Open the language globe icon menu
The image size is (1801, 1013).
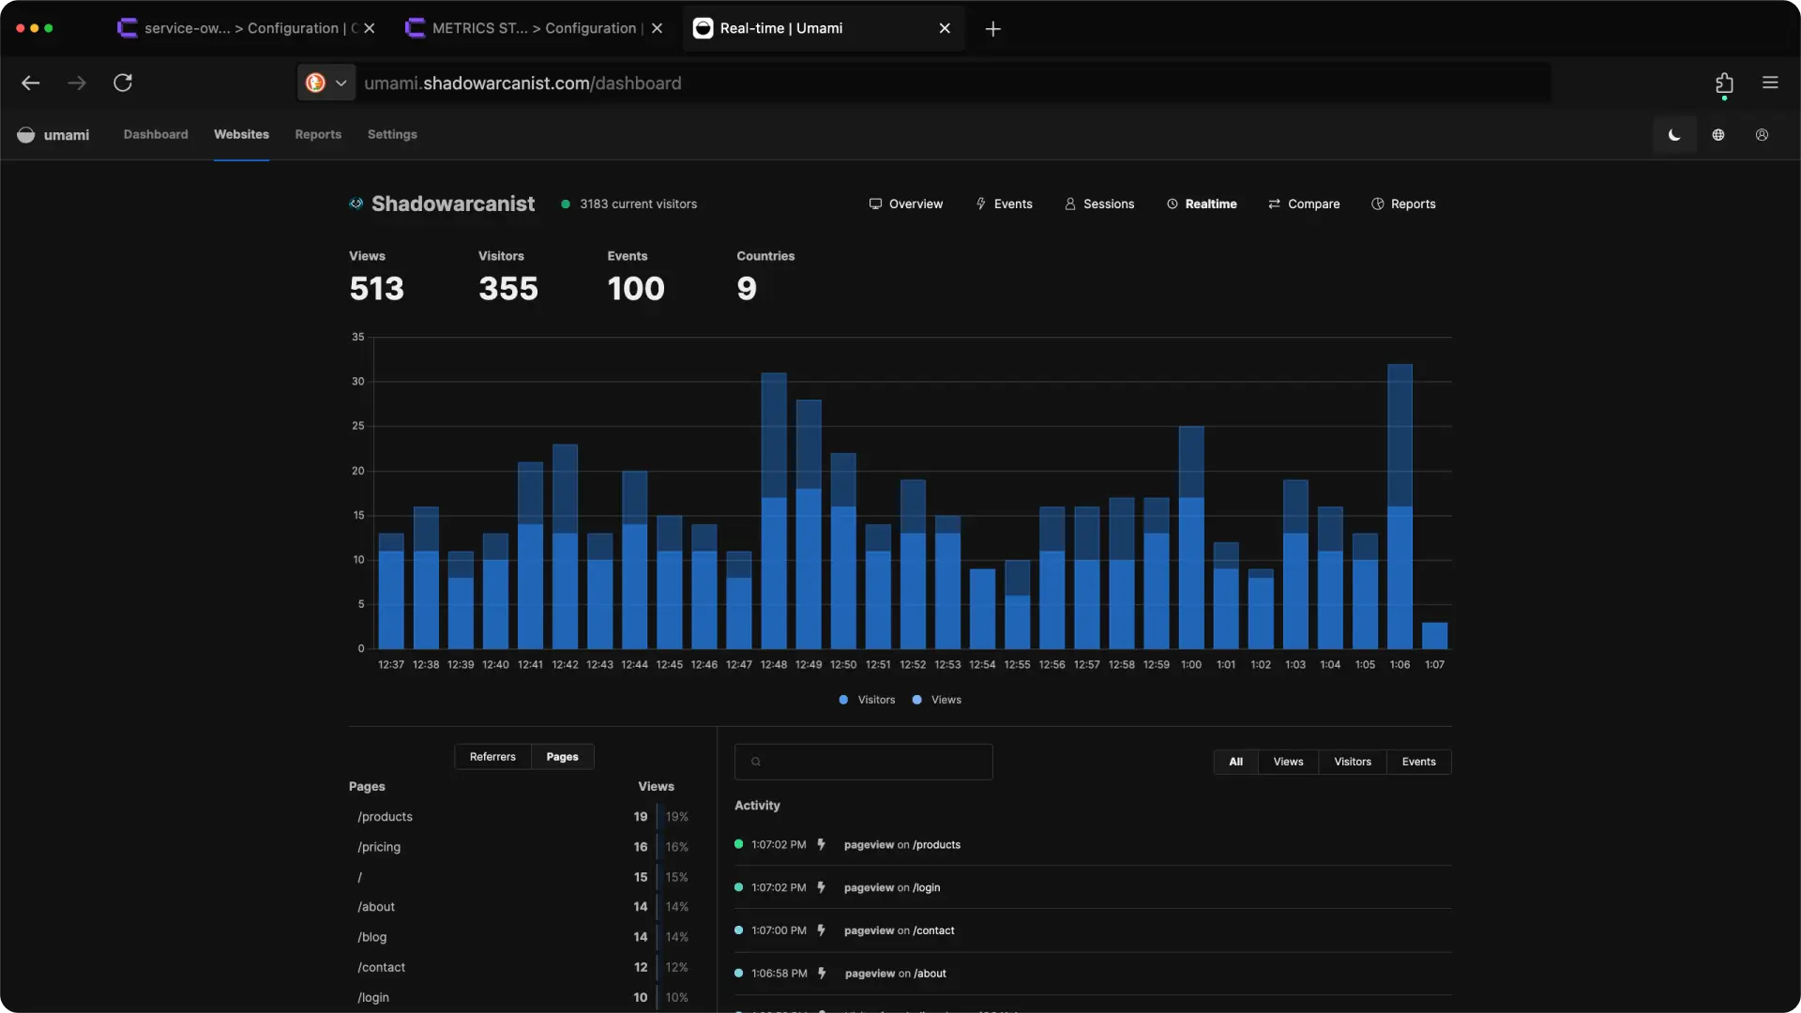pyautogui.click(x=1718, y=135)
